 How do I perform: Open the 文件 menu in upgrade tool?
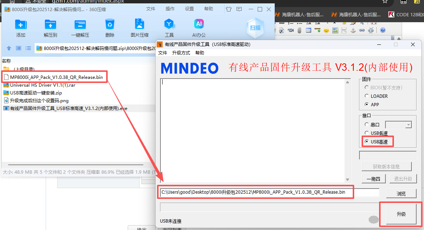click(x=163, y=53)
